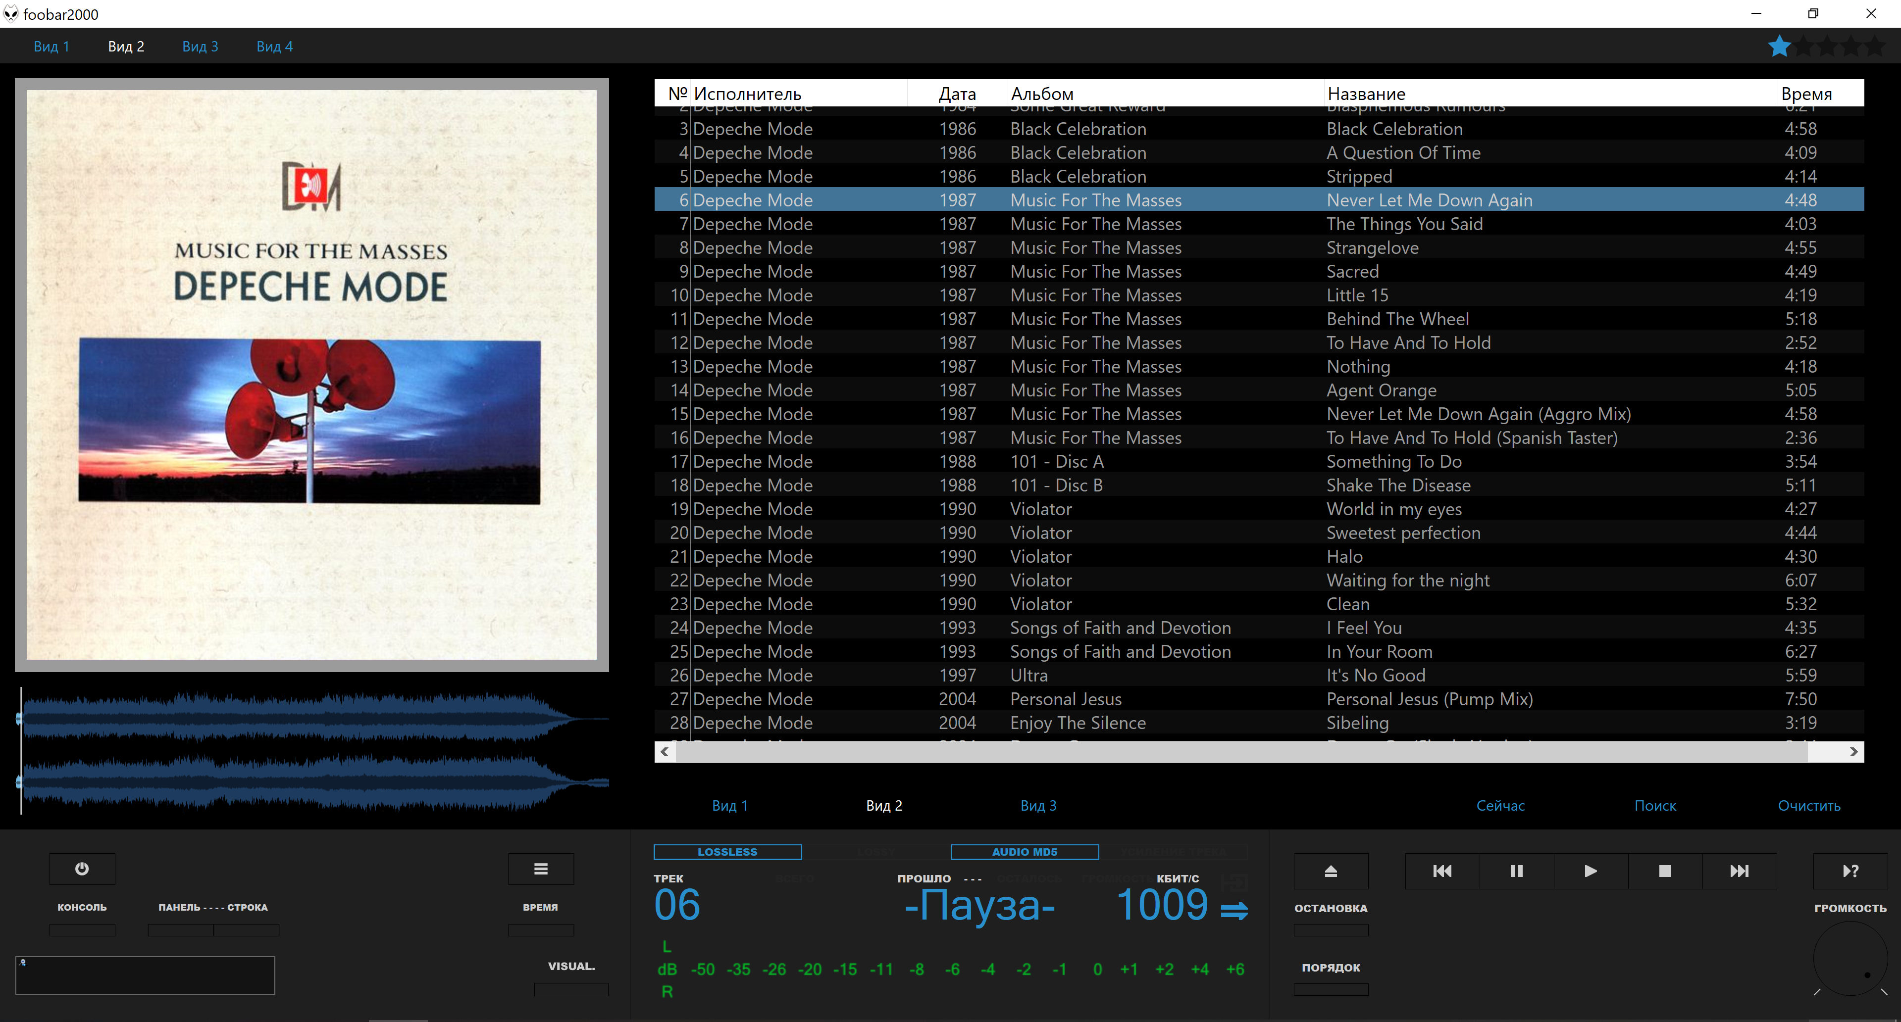The width and height of the screenshot is (1901, 1022).
Task: Select the track 'Halo'
Action: pos(1259,556)
